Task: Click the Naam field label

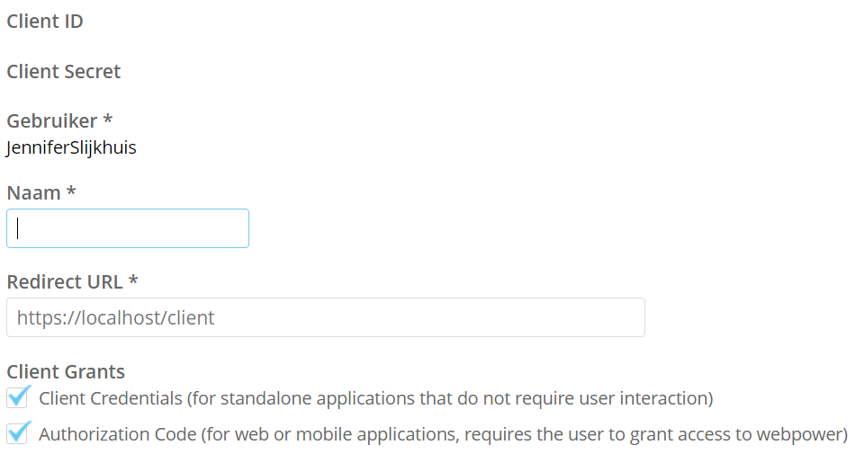Action: coord(33,192)
